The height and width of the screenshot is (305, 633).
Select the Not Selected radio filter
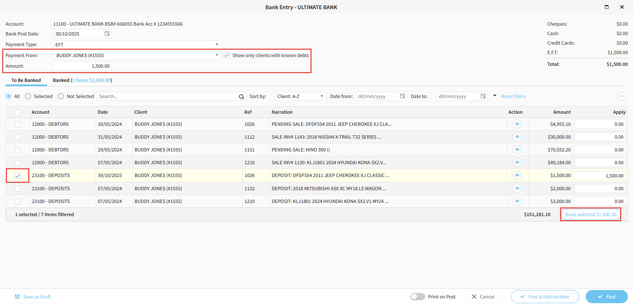click(x=61, y=96)
